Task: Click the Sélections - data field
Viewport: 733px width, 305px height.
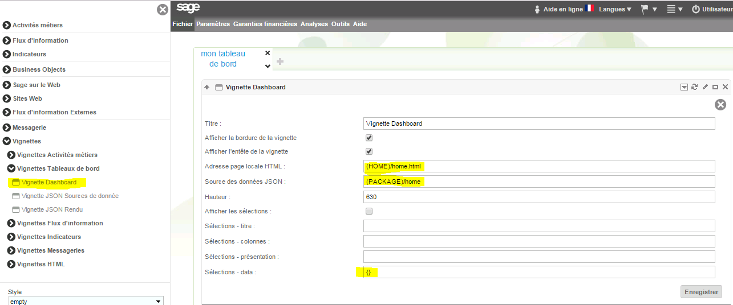Action: tap(539, 272)
